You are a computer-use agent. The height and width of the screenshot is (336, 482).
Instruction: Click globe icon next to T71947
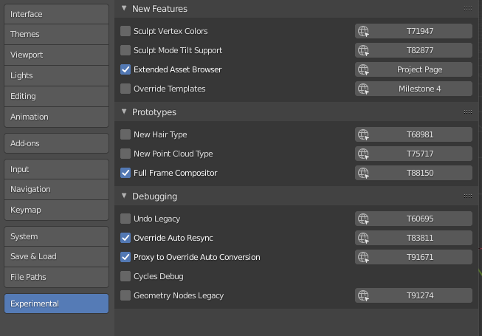362,31
